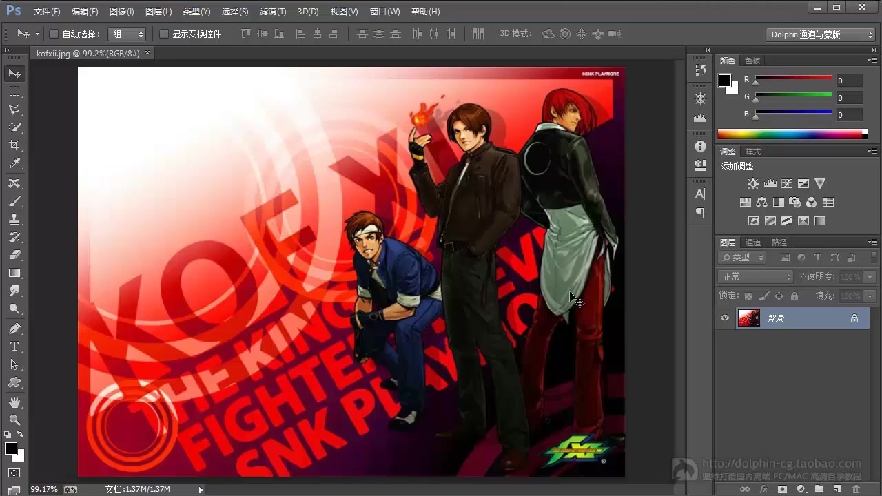Viewport: 882px width, 496px height.
Task: Select the Smudge tool
Action: pos(14,291)
